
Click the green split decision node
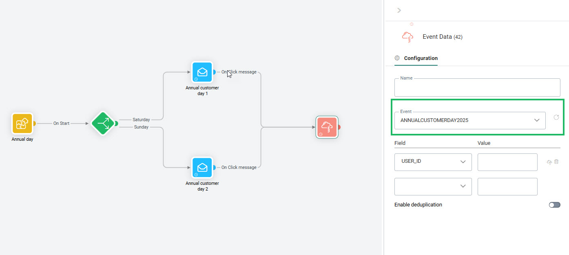pyautogui.click(x=102, y=123)
